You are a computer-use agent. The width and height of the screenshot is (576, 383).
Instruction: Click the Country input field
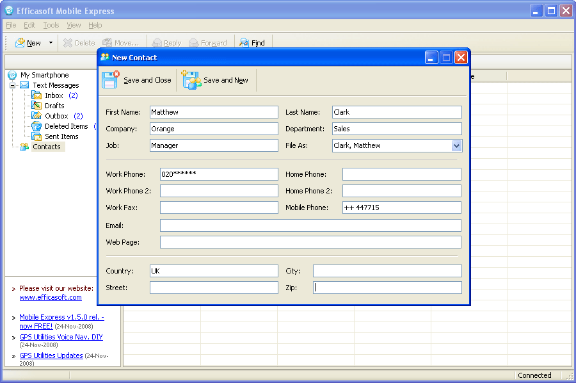[214, 271]
